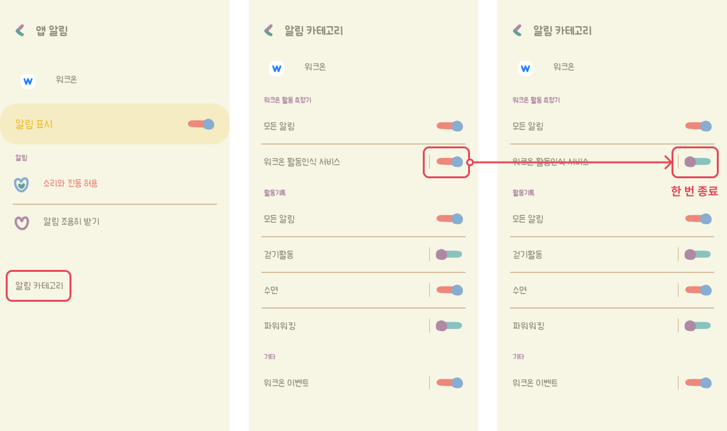Disable 워크온 활동인식 서비스 toggle in middle panel
727x431 pixels.
[x=450, y=162]
